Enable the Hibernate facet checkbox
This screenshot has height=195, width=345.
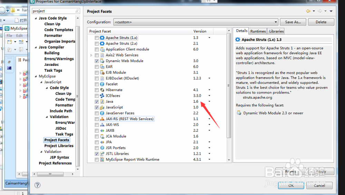point(97,90)
